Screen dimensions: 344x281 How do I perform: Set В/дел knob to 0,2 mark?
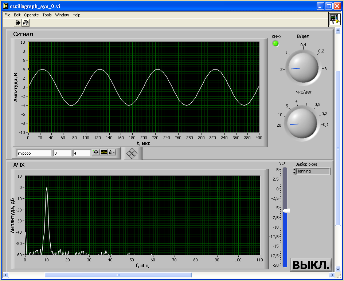[321, 51]
